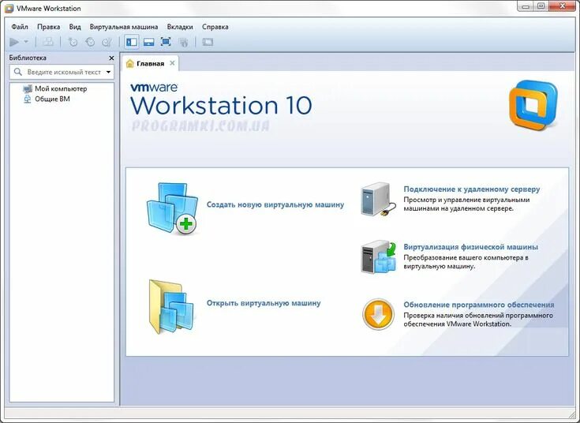Click text Преобразование вашего компьютера в
Viewport: 580px width, 423px height.
(466, 257)
